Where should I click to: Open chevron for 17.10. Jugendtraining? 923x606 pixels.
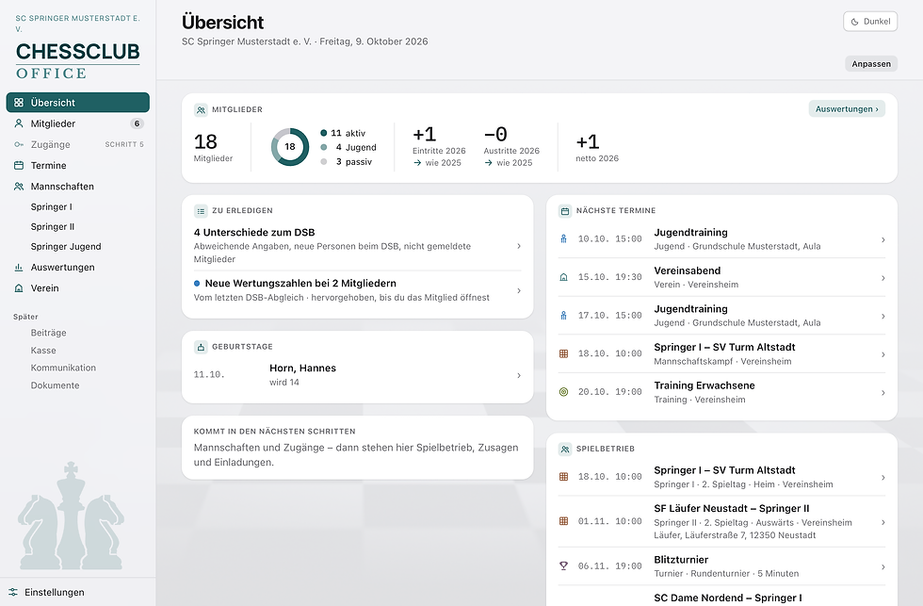(883, 317)
